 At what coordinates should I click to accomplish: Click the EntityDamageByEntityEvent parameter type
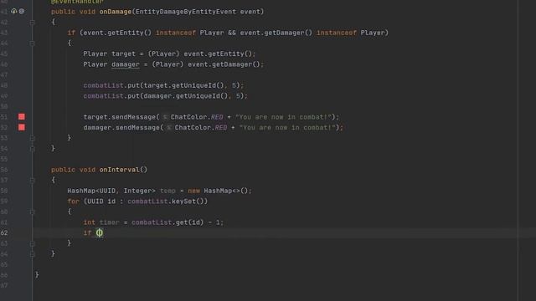click(186, 12)
